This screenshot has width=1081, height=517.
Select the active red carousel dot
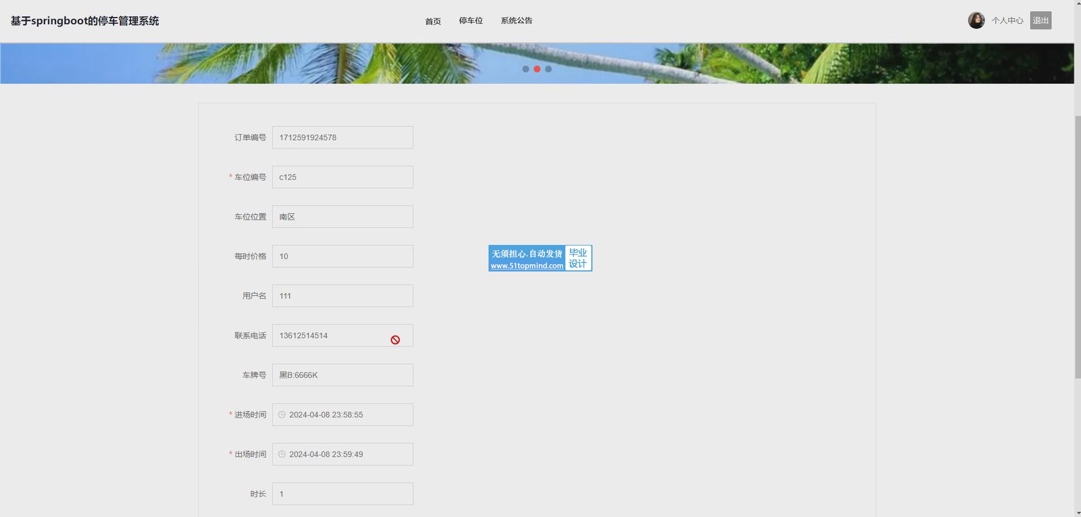point(537,69)
